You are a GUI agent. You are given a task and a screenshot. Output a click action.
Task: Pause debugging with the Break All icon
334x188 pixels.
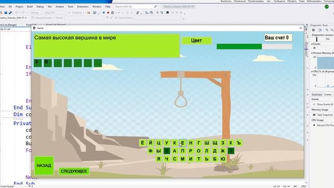pyautogui.click(x=103, y=13)
